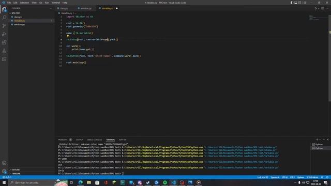
Task: Open Task View on the taskbar
Action: coord(72,182)
